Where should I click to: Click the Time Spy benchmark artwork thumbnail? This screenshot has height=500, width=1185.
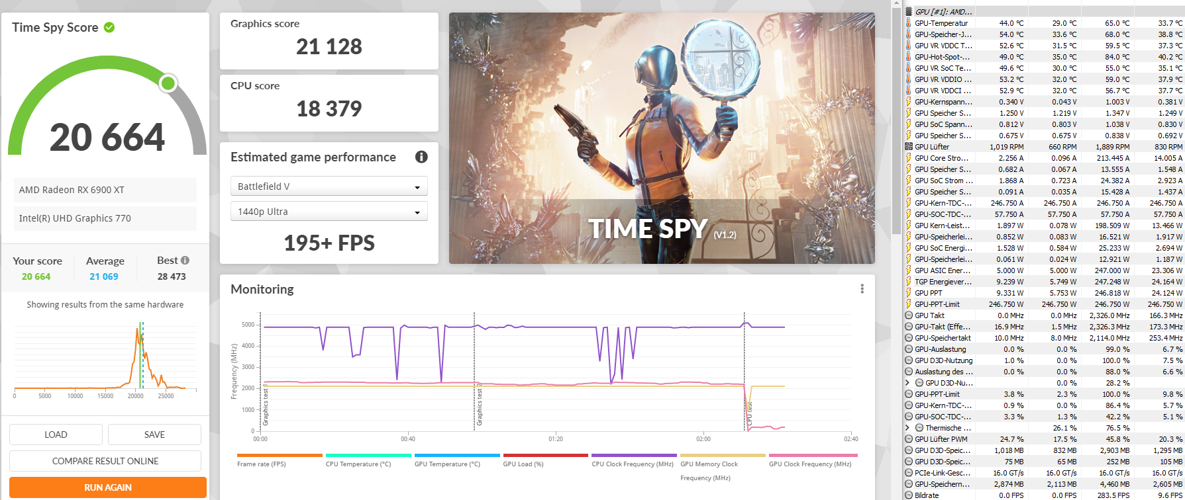662,138
